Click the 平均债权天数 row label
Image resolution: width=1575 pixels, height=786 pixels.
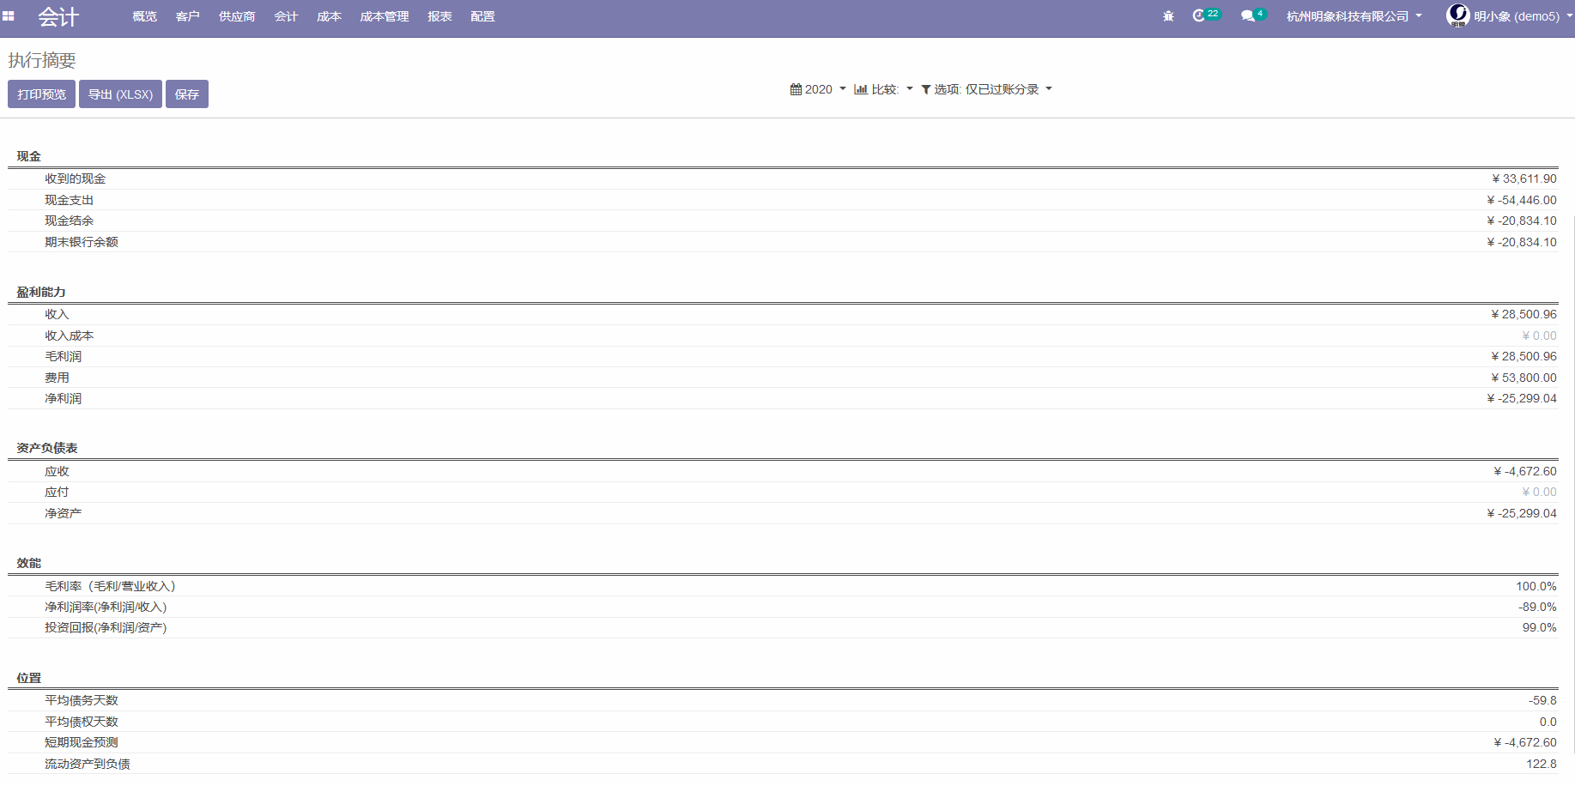(82, 722)
